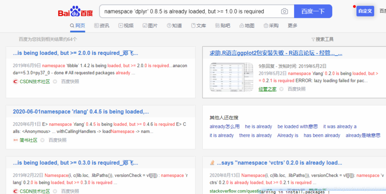Open 搜索工具 filter options
The width and height of the screenshot is (386, 194).
click(322, 39)
